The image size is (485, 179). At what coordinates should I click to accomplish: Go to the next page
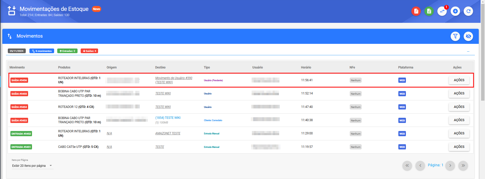point(450,166)
